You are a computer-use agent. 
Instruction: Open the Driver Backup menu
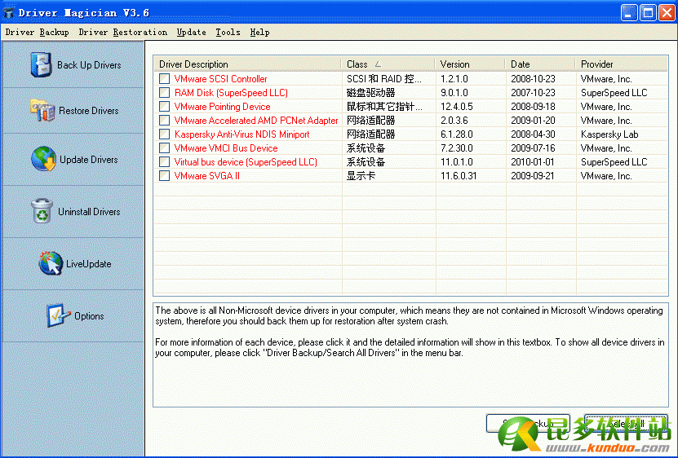tap(38, 32)
